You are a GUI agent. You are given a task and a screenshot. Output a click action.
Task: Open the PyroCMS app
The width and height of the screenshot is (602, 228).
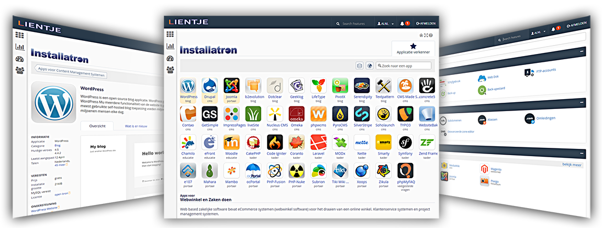(x=340, y=114)
